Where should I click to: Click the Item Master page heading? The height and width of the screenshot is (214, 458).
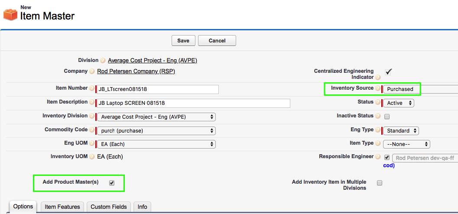click(47, 16)
